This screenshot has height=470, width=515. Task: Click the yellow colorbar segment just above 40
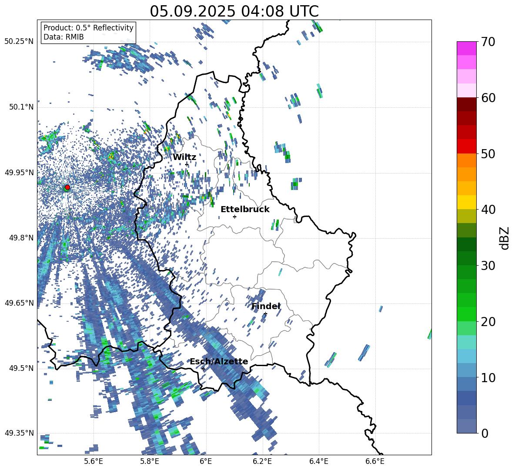[x=466, y=202]
